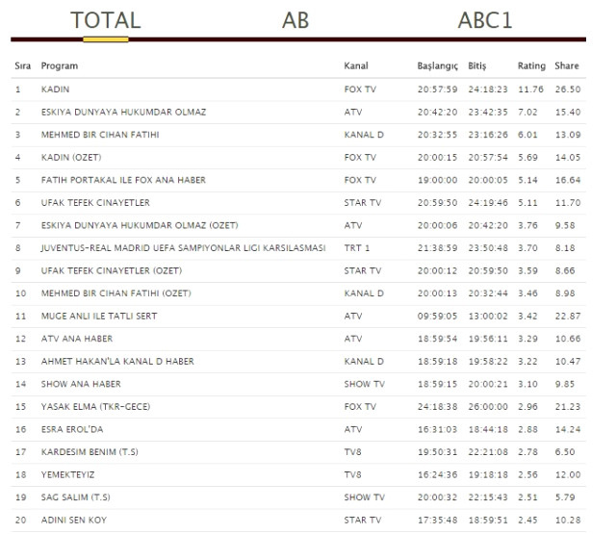616x534 pixels.
Task: Click the JUVENTUS-REAL MADRID match row
Action: 183,248
